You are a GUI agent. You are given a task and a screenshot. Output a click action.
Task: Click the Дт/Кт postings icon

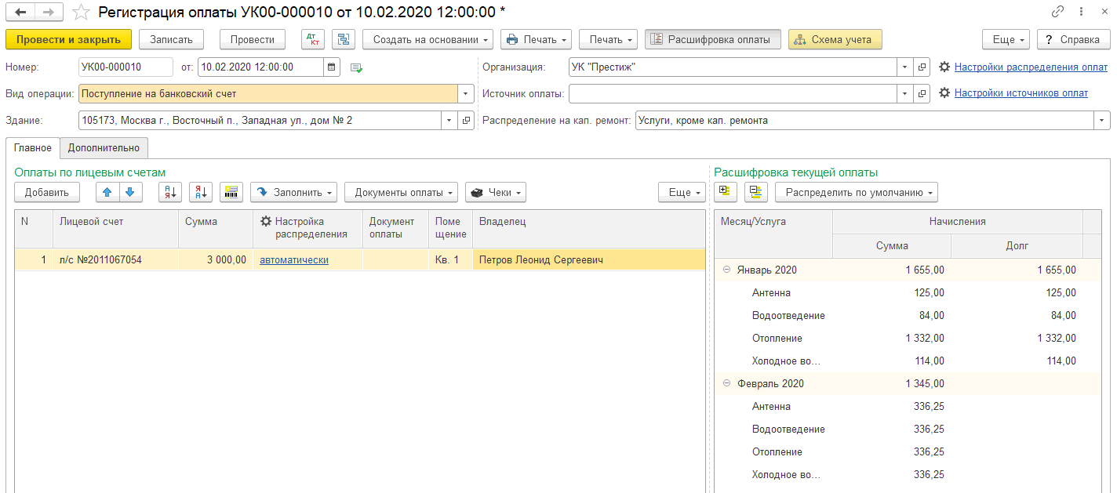(x=313, y=39)
